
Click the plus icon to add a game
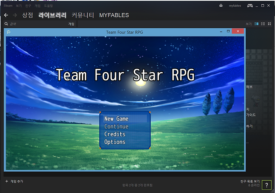click(6, 181)
